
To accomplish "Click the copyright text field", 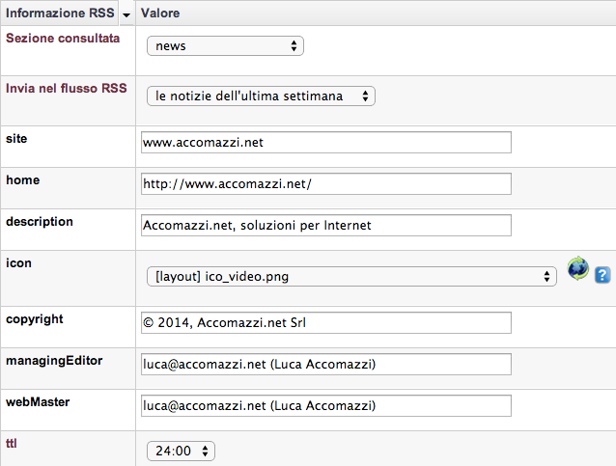I will pos(326,322).
